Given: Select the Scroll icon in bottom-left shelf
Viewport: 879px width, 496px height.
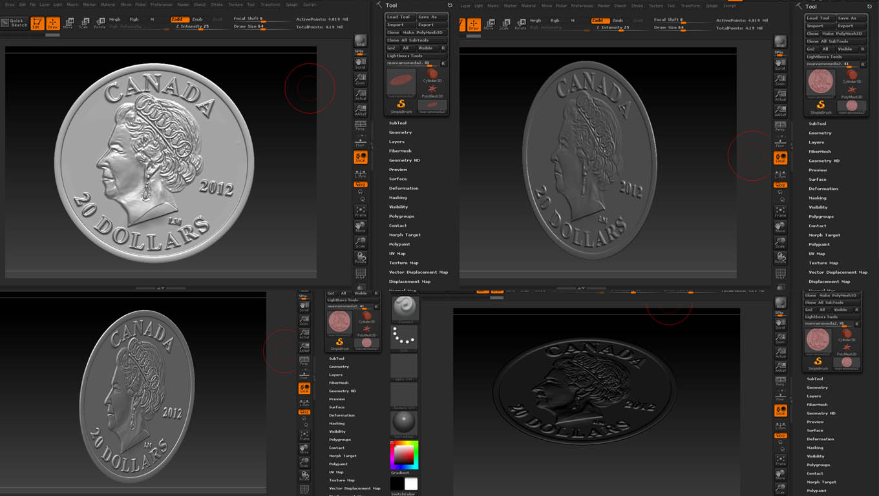Looking at the screenshot, I should pyautogui.click(x=304, y=307).
